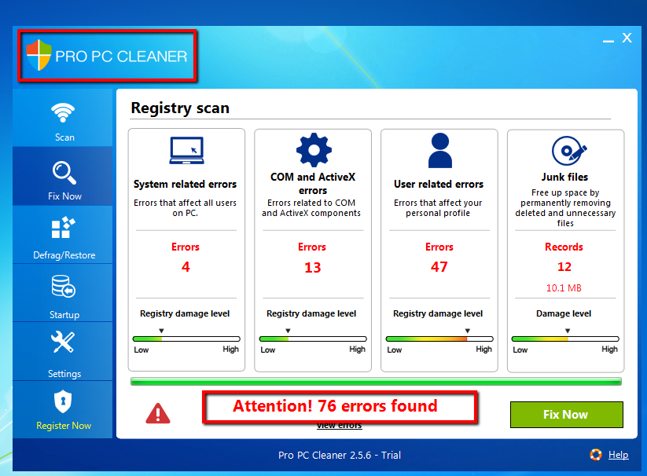The width and height of the screenshot is (647, 476).
Task: Click the COM and ActiveX damage level bar
Action: [313, 339]
